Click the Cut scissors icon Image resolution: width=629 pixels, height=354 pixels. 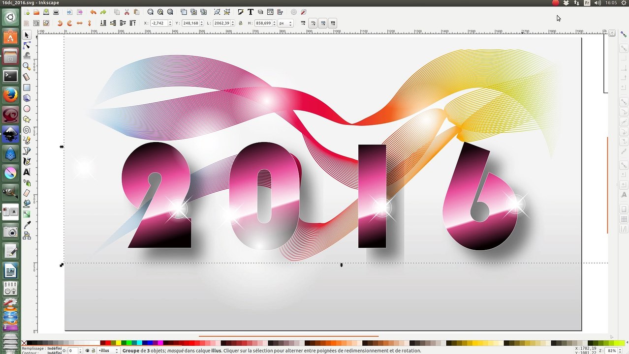pos(126,12)
